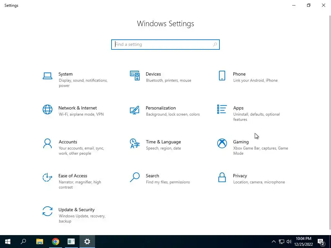Click 'Find my files, permissions' text
The image size is (331, 248).
pyautogui.click(x=168, y=182)
